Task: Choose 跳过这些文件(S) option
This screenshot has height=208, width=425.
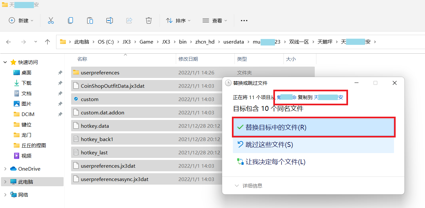Action: 313,144
